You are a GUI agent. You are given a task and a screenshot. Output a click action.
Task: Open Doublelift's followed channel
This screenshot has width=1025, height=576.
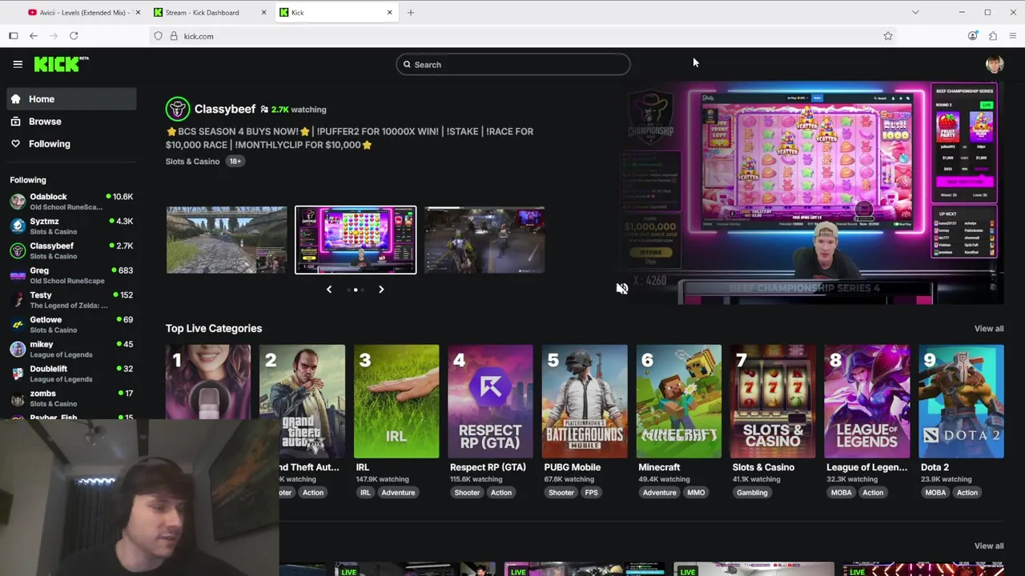pos(71,374)
